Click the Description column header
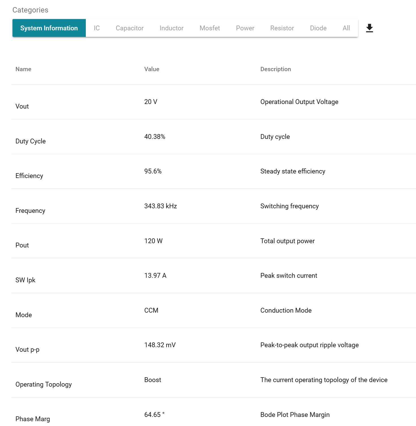The image size is (416, 426). pyautogui.click(x=276, y=69)
